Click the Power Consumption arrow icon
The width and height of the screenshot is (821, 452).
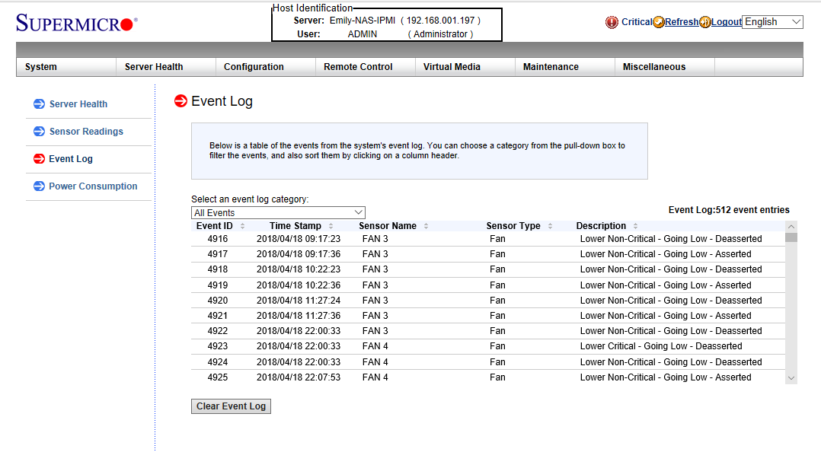point(40,186)
